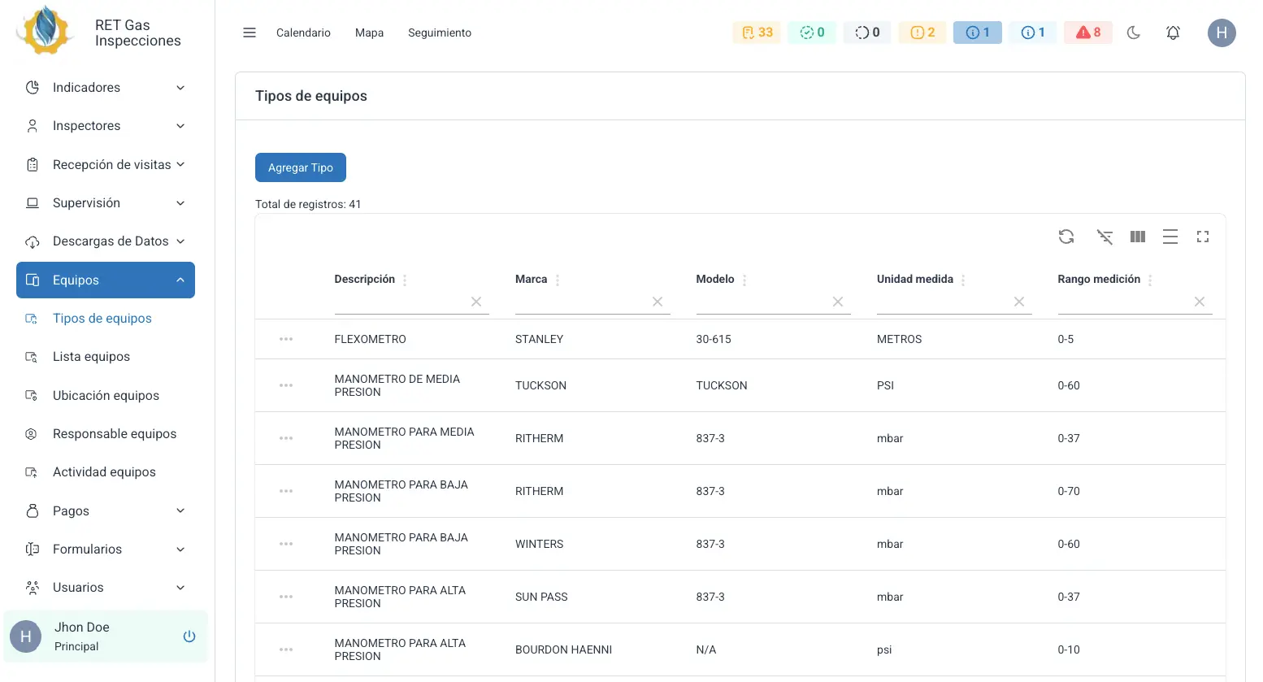Expand the Indicadores menu
The image size is (1263, 682).
tap(106, 88)
